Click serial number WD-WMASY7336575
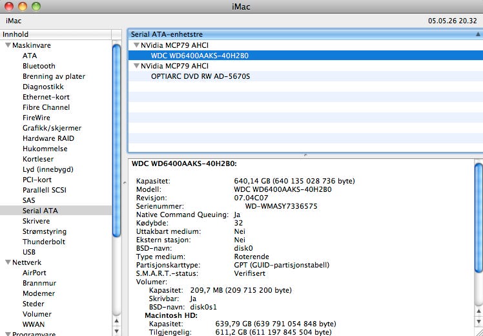Viewport: 483px width, 336px height. click(281, 206)
